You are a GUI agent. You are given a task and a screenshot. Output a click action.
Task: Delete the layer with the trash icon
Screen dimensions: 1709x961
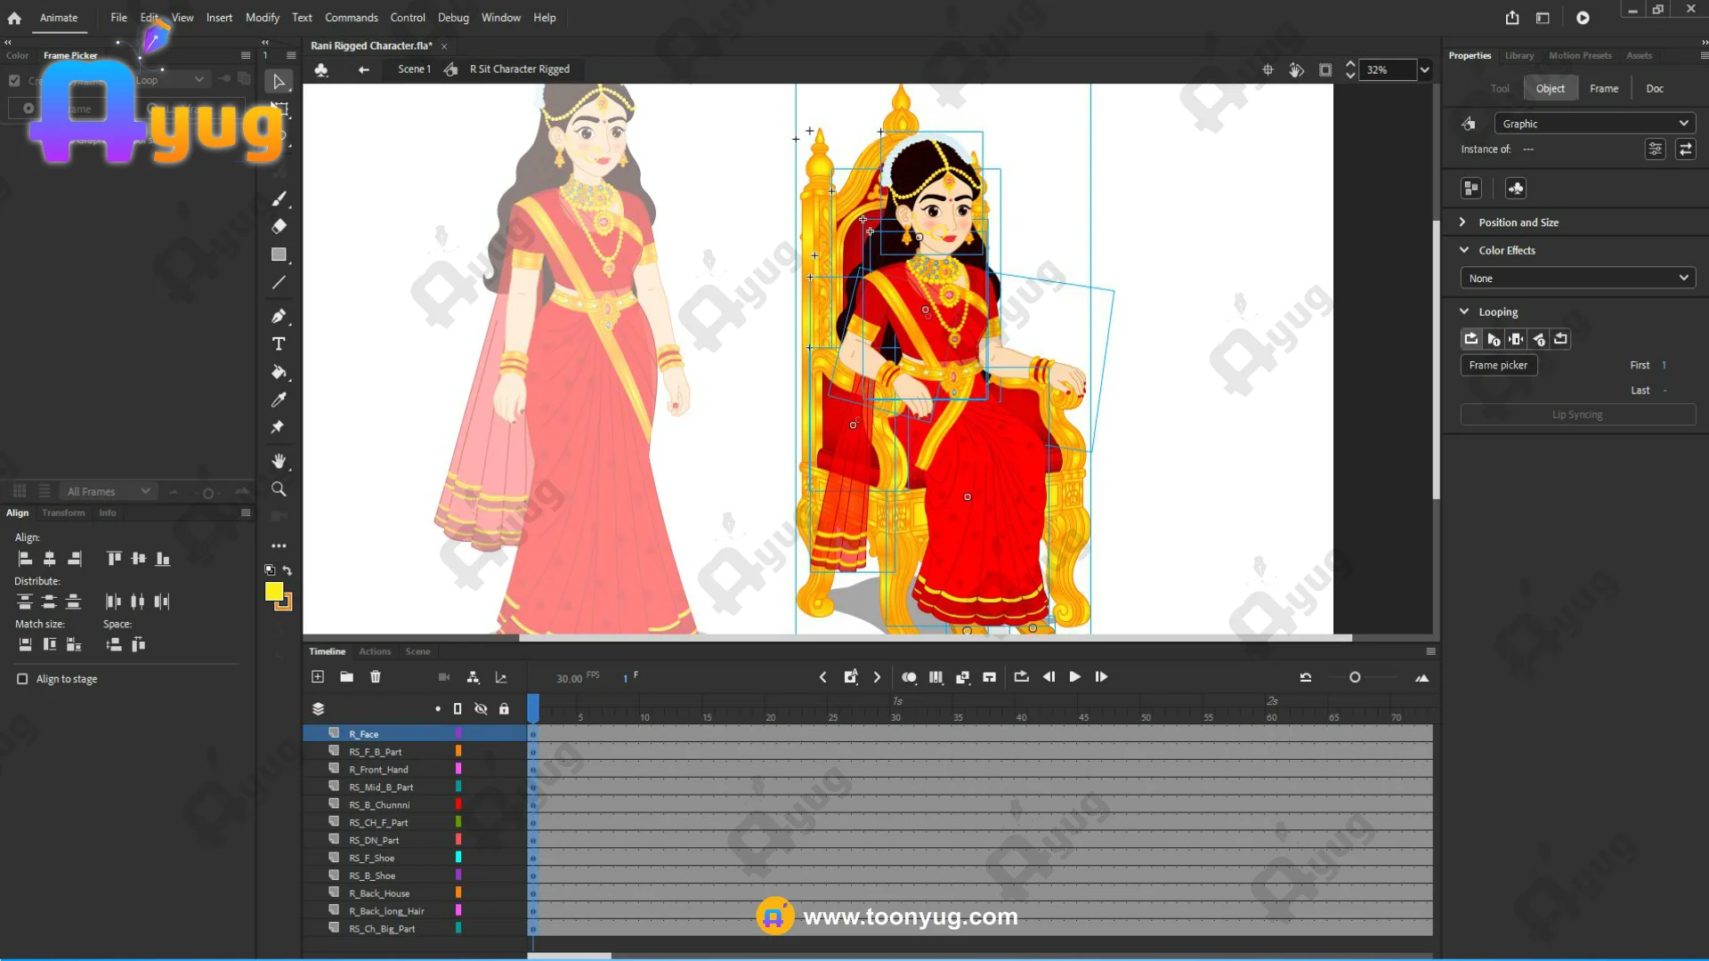pos(376,677)
